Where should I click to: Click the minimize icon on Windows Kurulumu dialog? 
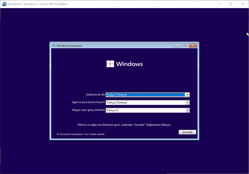[x=176, y=45]
